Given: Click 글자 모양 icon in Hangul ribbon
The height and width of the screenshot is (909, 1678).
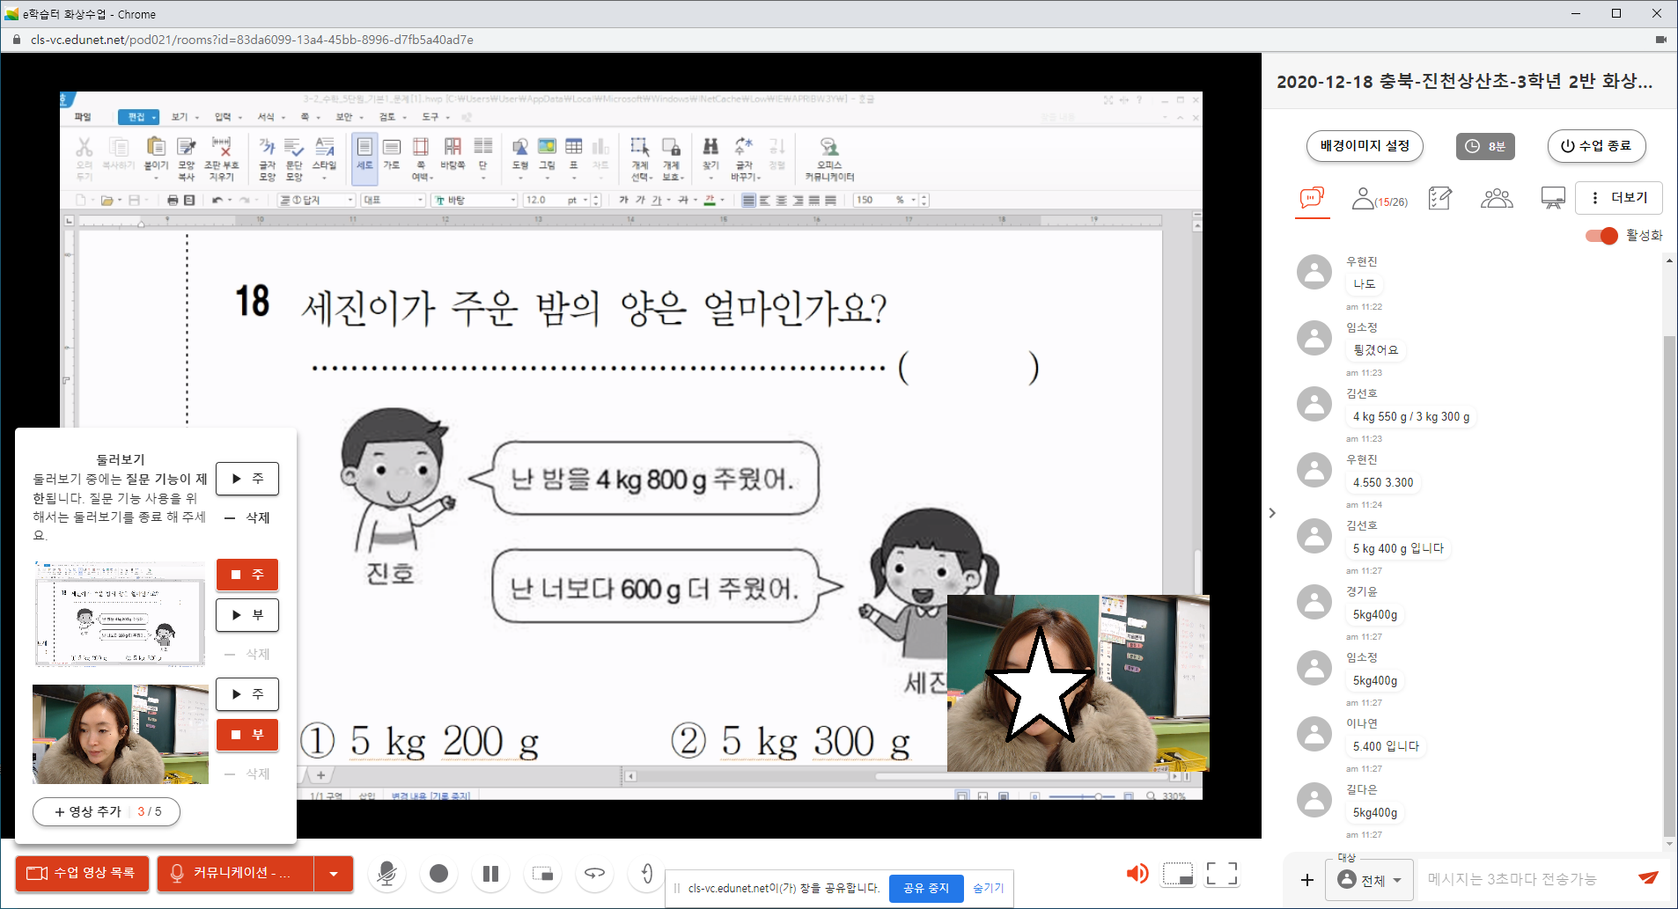Looking at the screenshot, I should point(267,158).
